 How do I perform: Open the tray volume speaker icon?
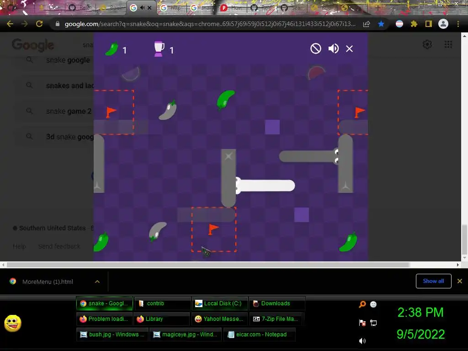pyautogui.click(x=362, y=341)
